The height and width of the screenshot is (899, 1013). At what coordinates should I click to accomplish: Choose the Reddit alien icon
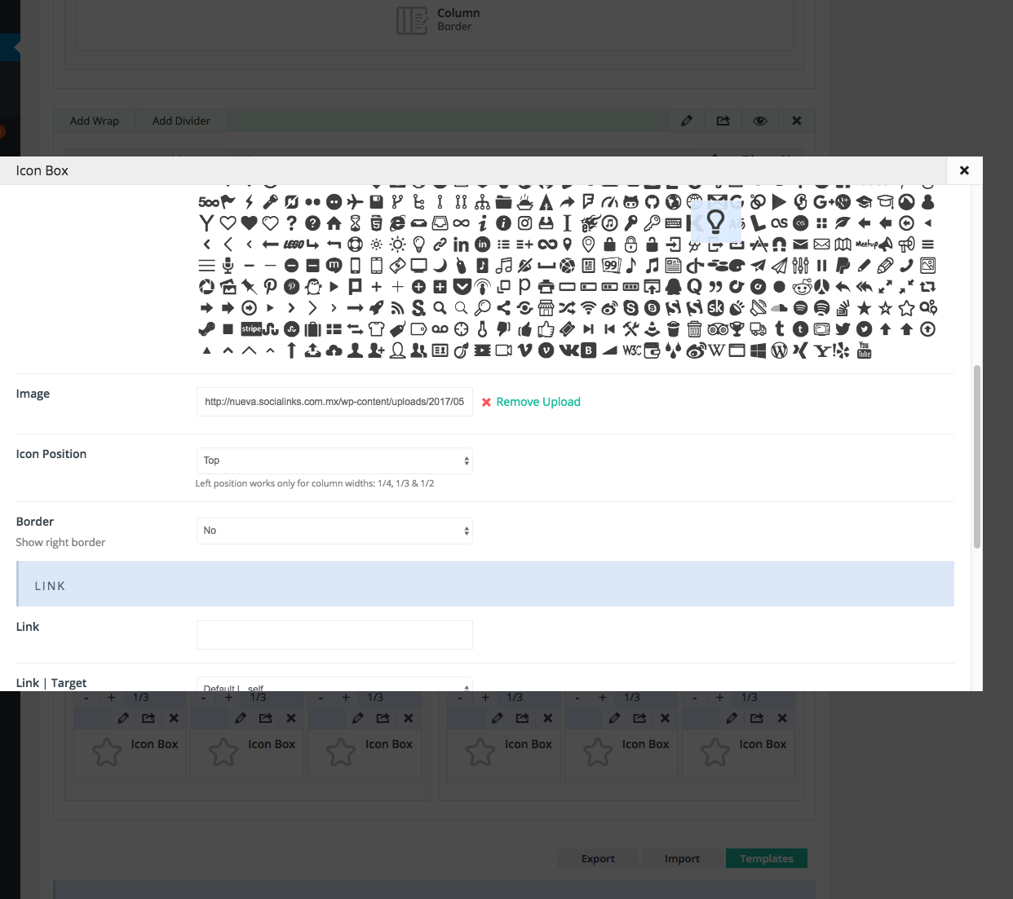coord(801,287)
